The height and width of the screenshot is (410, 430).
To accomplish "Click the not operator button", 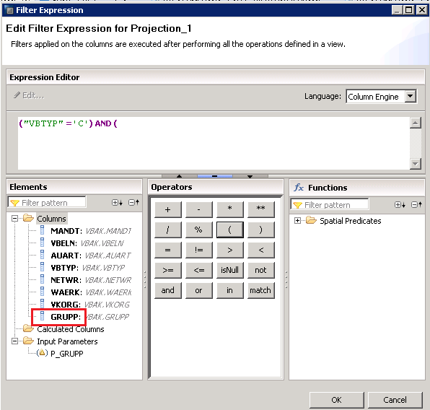I will click(260, 270).
